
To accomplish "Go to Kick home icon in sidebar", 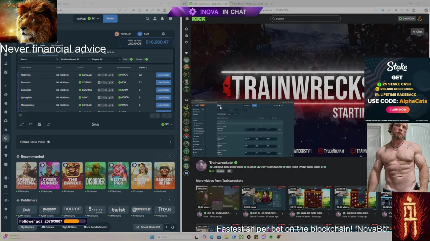I will pos(186,29).
